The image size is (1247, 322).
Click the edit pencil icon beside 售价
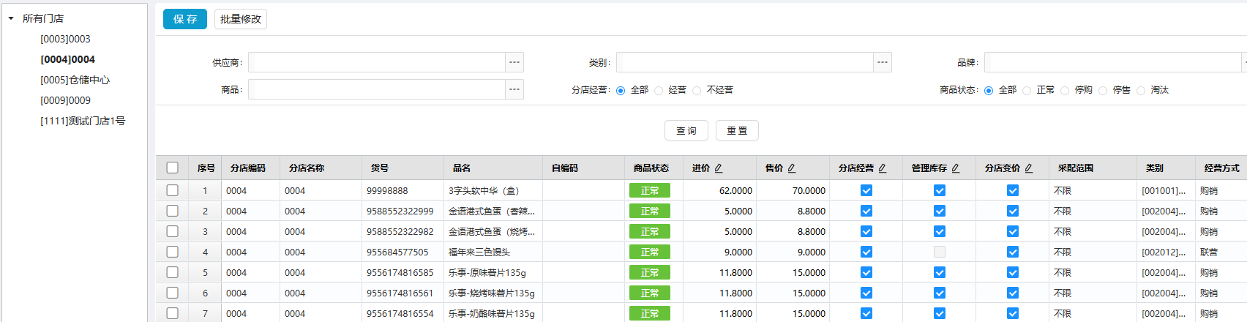792,168
